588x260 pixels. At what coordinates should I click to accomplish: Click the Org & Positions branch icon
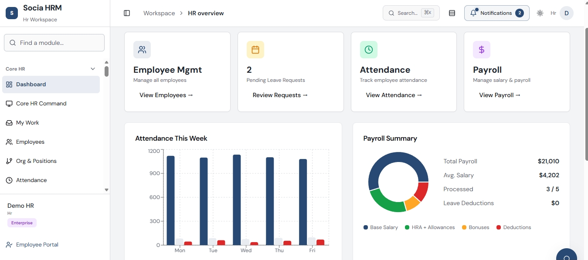pos(9,161)
